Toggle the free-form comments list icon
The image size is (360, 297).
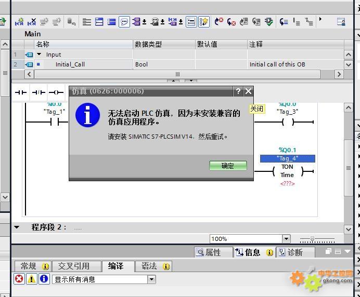click(x=191, y=22)
